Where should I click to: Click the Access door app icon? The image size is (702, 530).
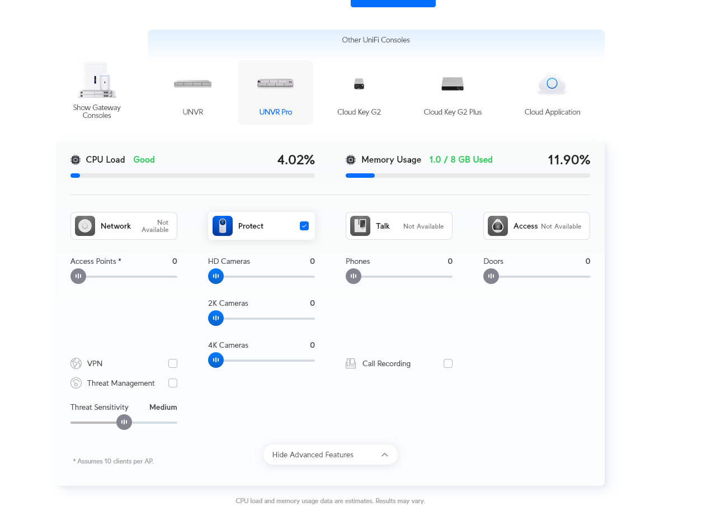[x=498, y=226]
